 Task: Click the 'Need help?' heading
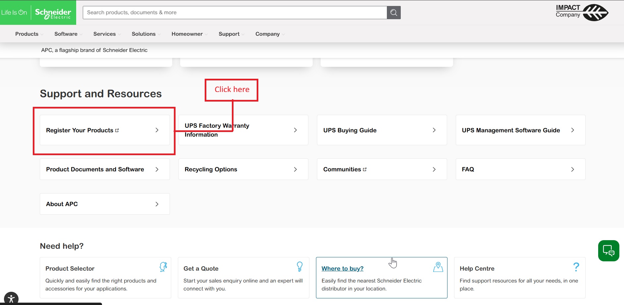[x=62, y=246]
